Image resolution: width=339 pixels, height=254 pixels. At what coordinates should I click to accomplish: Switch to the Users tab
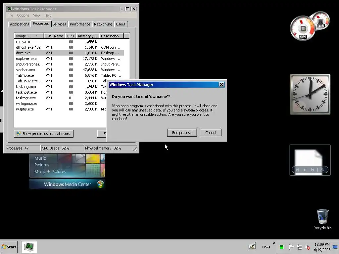pyautogui.click(x=120, y=24)
